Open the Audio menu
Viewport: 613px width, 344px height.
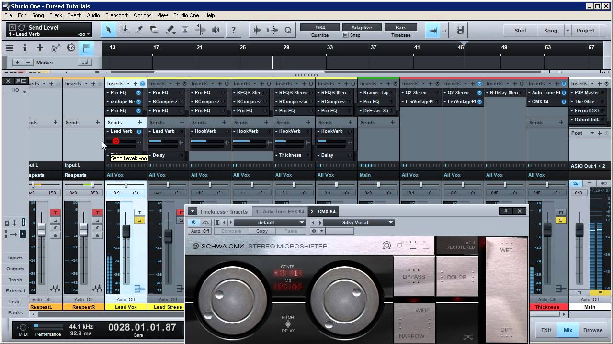point(93,15)
